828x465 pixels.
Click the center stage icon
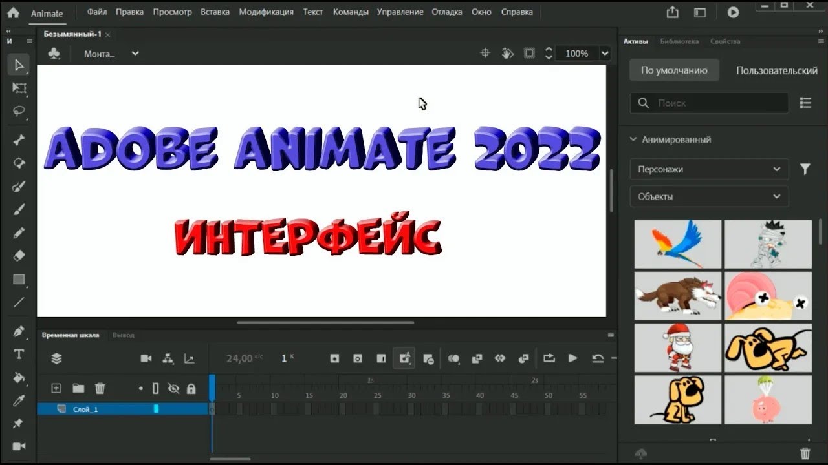point(485,53)
